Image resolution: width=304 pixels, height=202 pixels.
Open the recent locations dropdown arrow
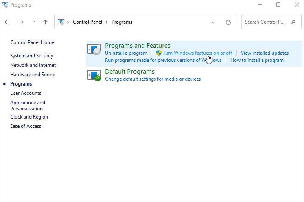point(33,22)
